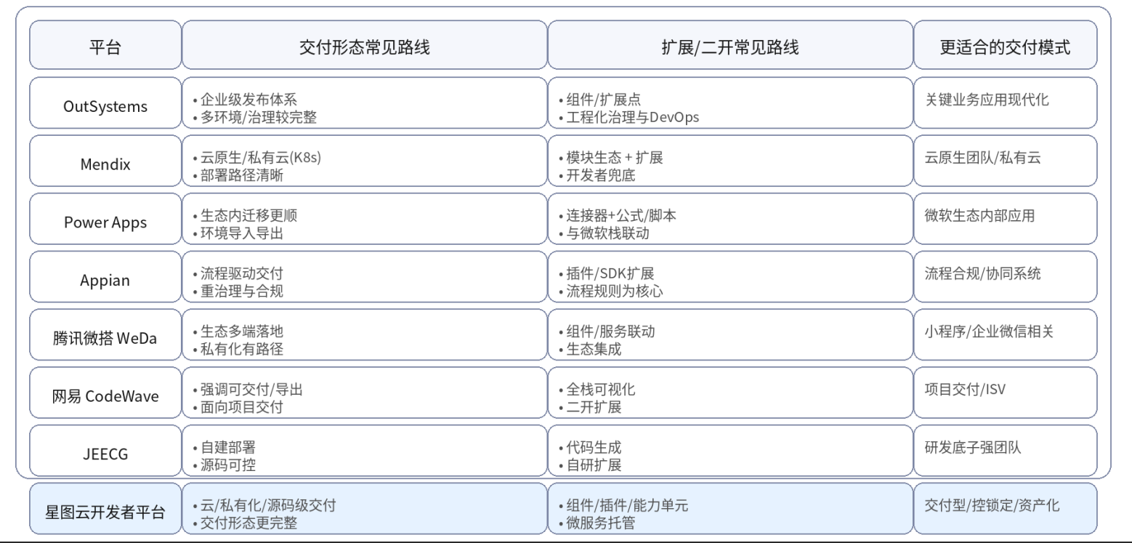The image size is (1132, 543).
Task: Click the 小程序/企业微信相关 cell
Action: tap(1004, 338)
